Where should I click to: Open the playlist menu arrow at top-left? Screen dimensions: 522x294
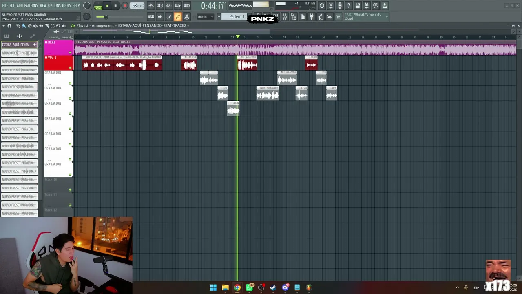coord(3,26)
